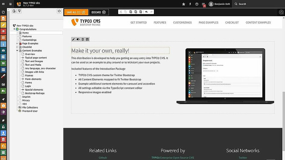
Task: Open the Template module icon in sidebar
Action: point(3,70)
